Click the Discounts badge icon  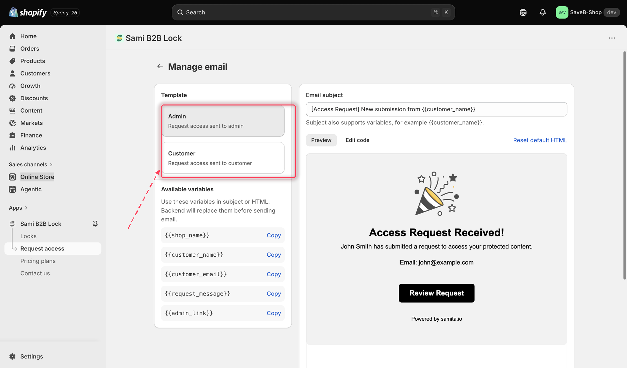click(x=12, y=98)
